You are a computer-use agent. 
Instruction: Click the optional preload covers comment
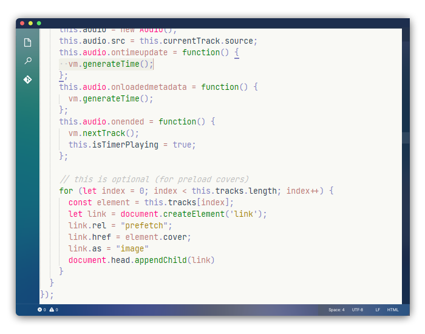(154, 179)
